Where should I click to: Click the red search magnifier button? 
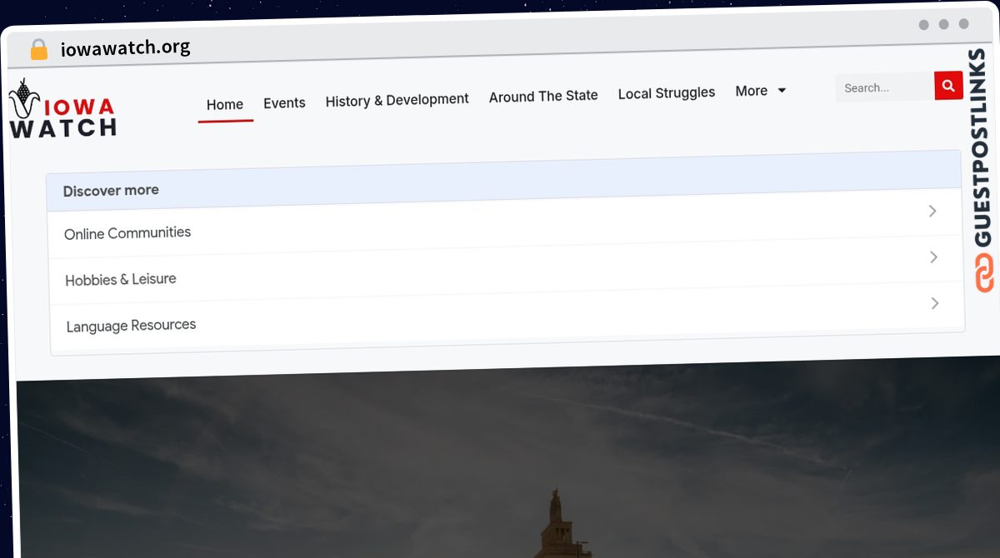948,86
